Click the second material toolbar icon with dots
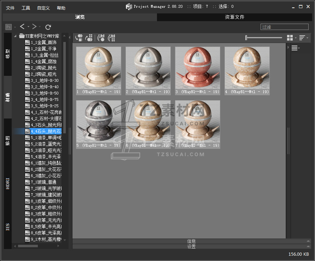Screen dimensions: 315x261 pos(89,38)
